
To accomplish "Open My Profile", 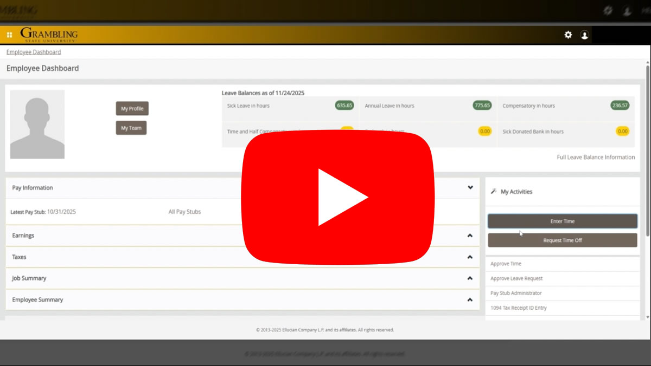I will coord(132,109).
